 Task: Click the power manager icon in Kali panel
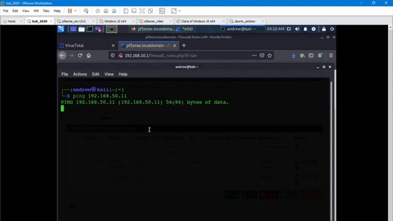tap(314, 29)
